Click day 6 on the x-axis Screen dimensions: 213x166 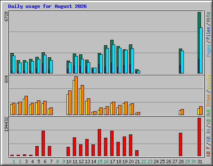tap(45, 161)
